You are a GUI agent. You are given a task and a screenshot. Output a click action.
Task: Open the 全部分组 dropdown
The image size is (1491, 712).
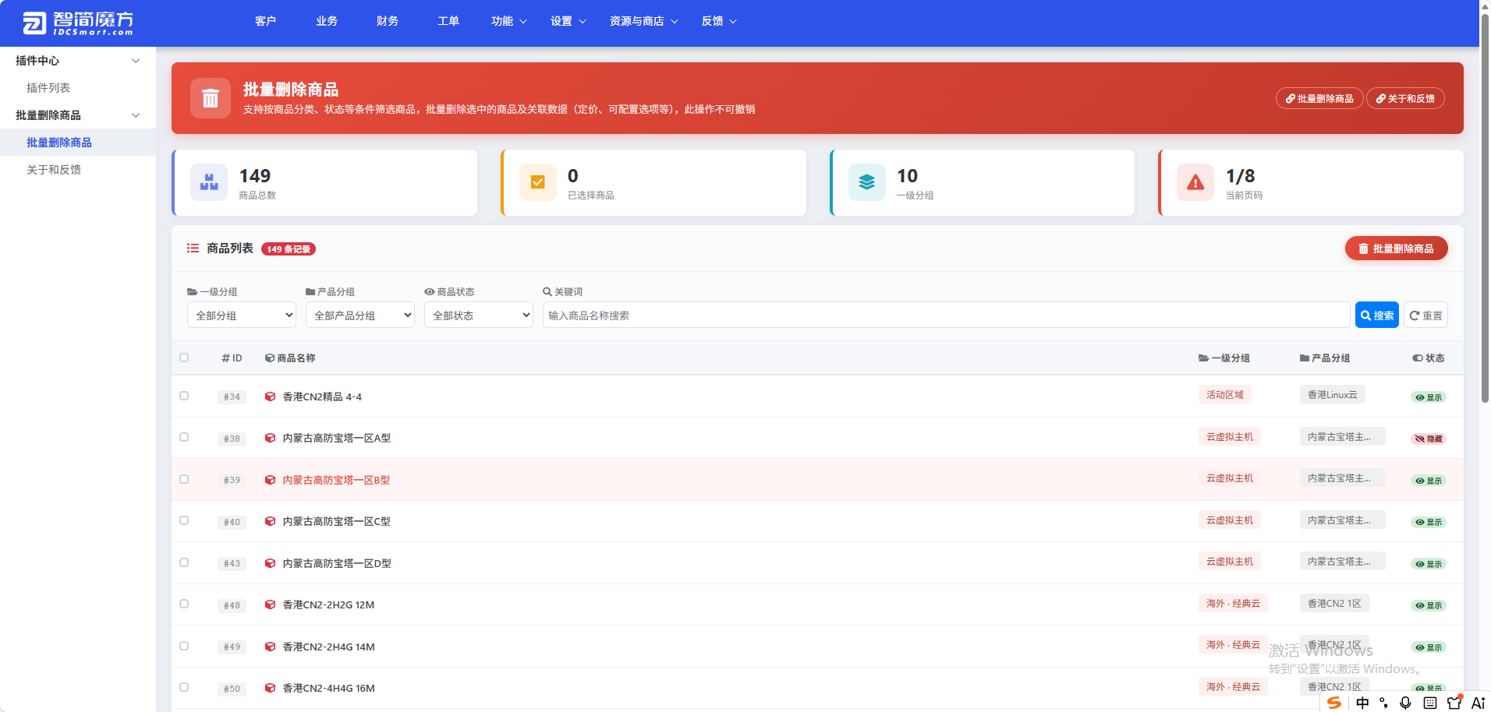[x=242, y=315]
